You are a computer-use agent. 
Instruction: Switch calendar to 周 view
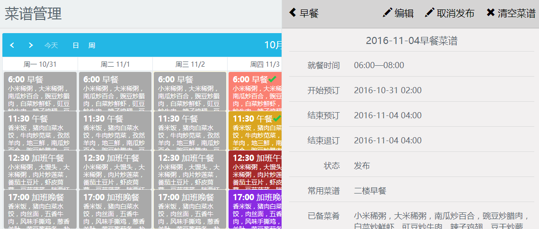click(x=92, y=45)
